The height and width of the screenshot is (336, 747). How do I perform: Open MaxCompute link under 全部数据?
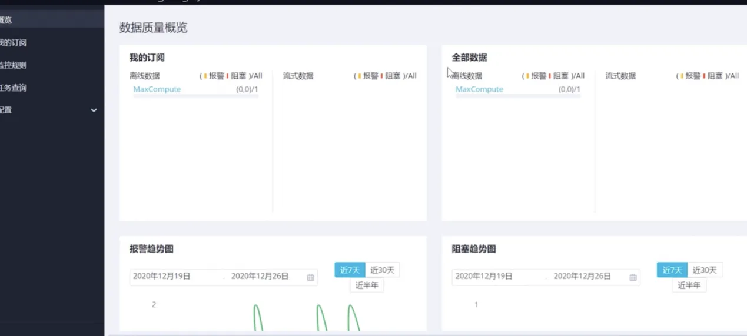pos(479,89)
